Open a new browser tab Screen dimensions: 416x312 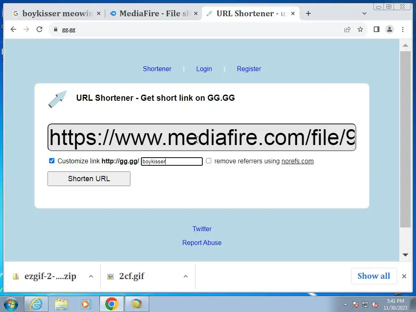tap(308, 13)
